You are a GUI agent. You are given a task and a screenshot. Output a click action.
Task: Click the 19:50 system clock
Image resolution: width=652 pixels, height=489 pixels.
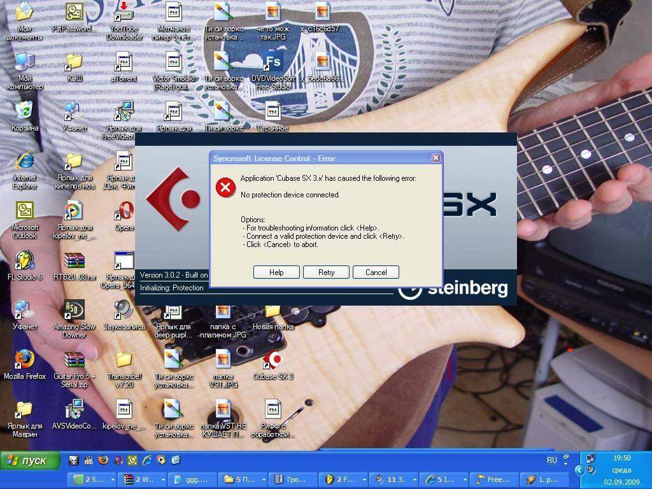(621, 458)
